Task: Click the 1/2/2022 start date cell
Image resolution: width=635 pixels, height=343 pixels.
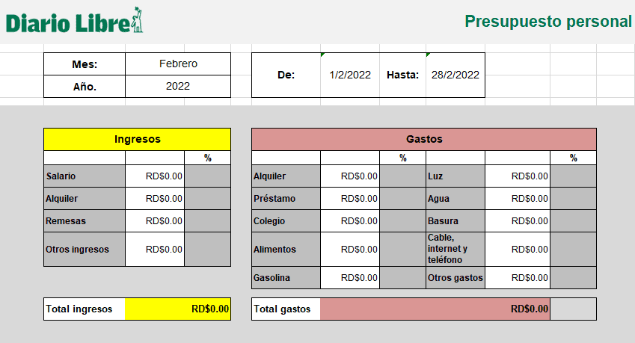Action: point(350,75)
